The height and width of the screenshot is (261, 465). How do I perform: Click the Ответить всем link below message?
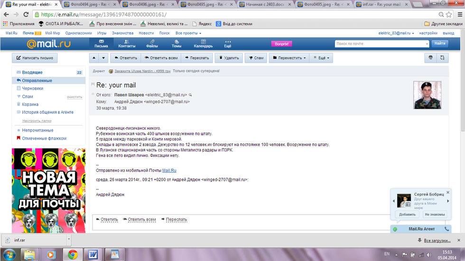coord(139,220)
